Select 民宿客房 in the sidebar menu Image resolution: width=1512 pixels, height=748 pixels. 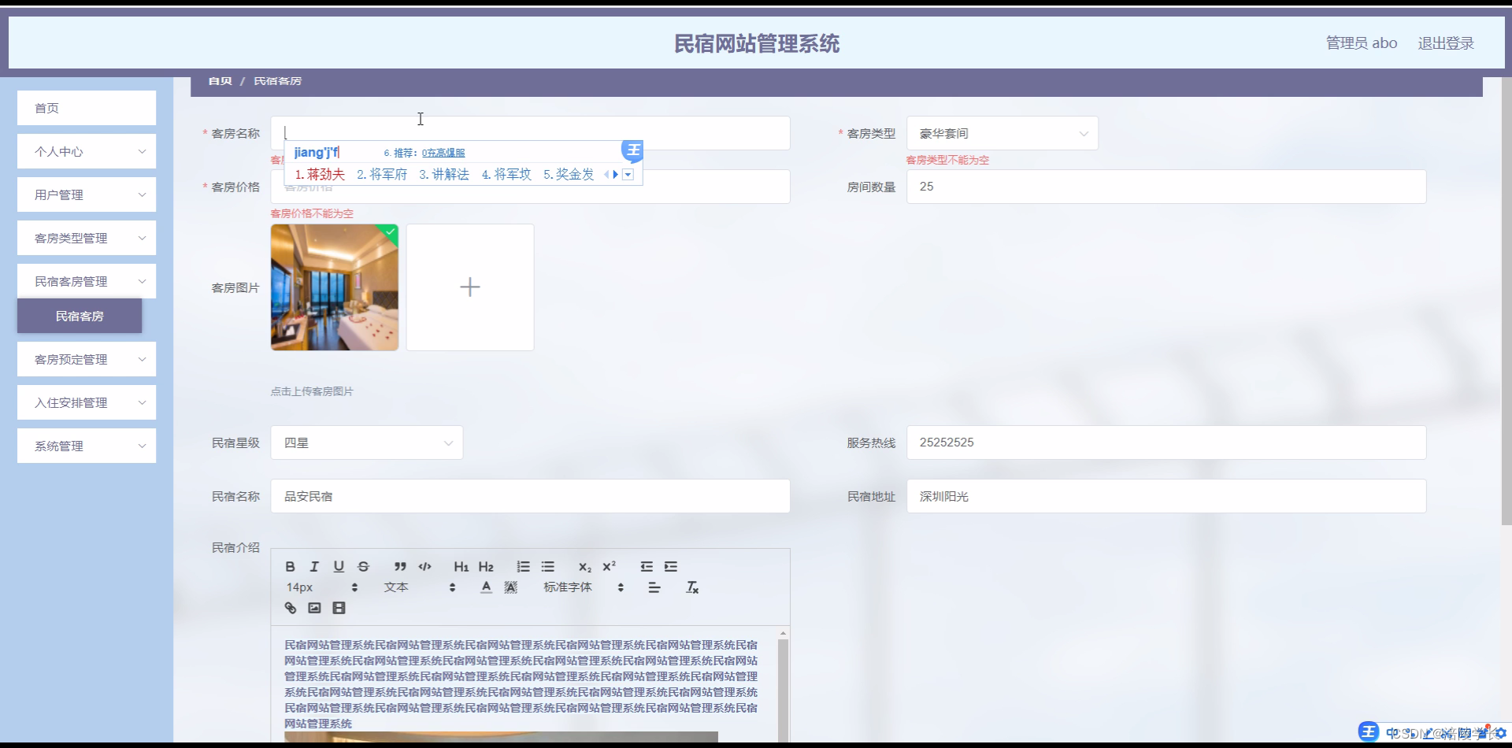pyautogui.click(x=79, y=316)
